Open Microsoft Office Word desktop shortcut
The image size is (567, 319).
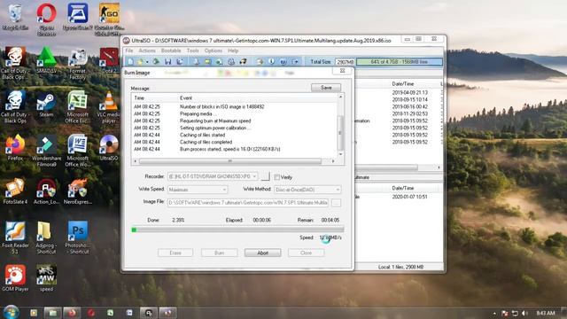tap(77, 150)
